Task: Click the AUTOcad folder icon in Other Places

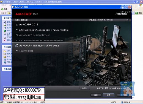Action: click(x=5, y=51)
